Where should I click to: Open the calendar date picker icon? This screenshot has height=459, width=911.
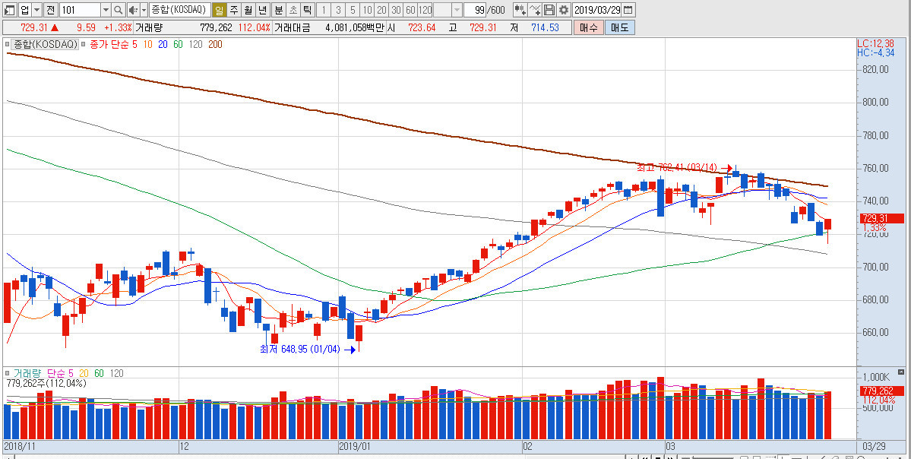[628, 10]
